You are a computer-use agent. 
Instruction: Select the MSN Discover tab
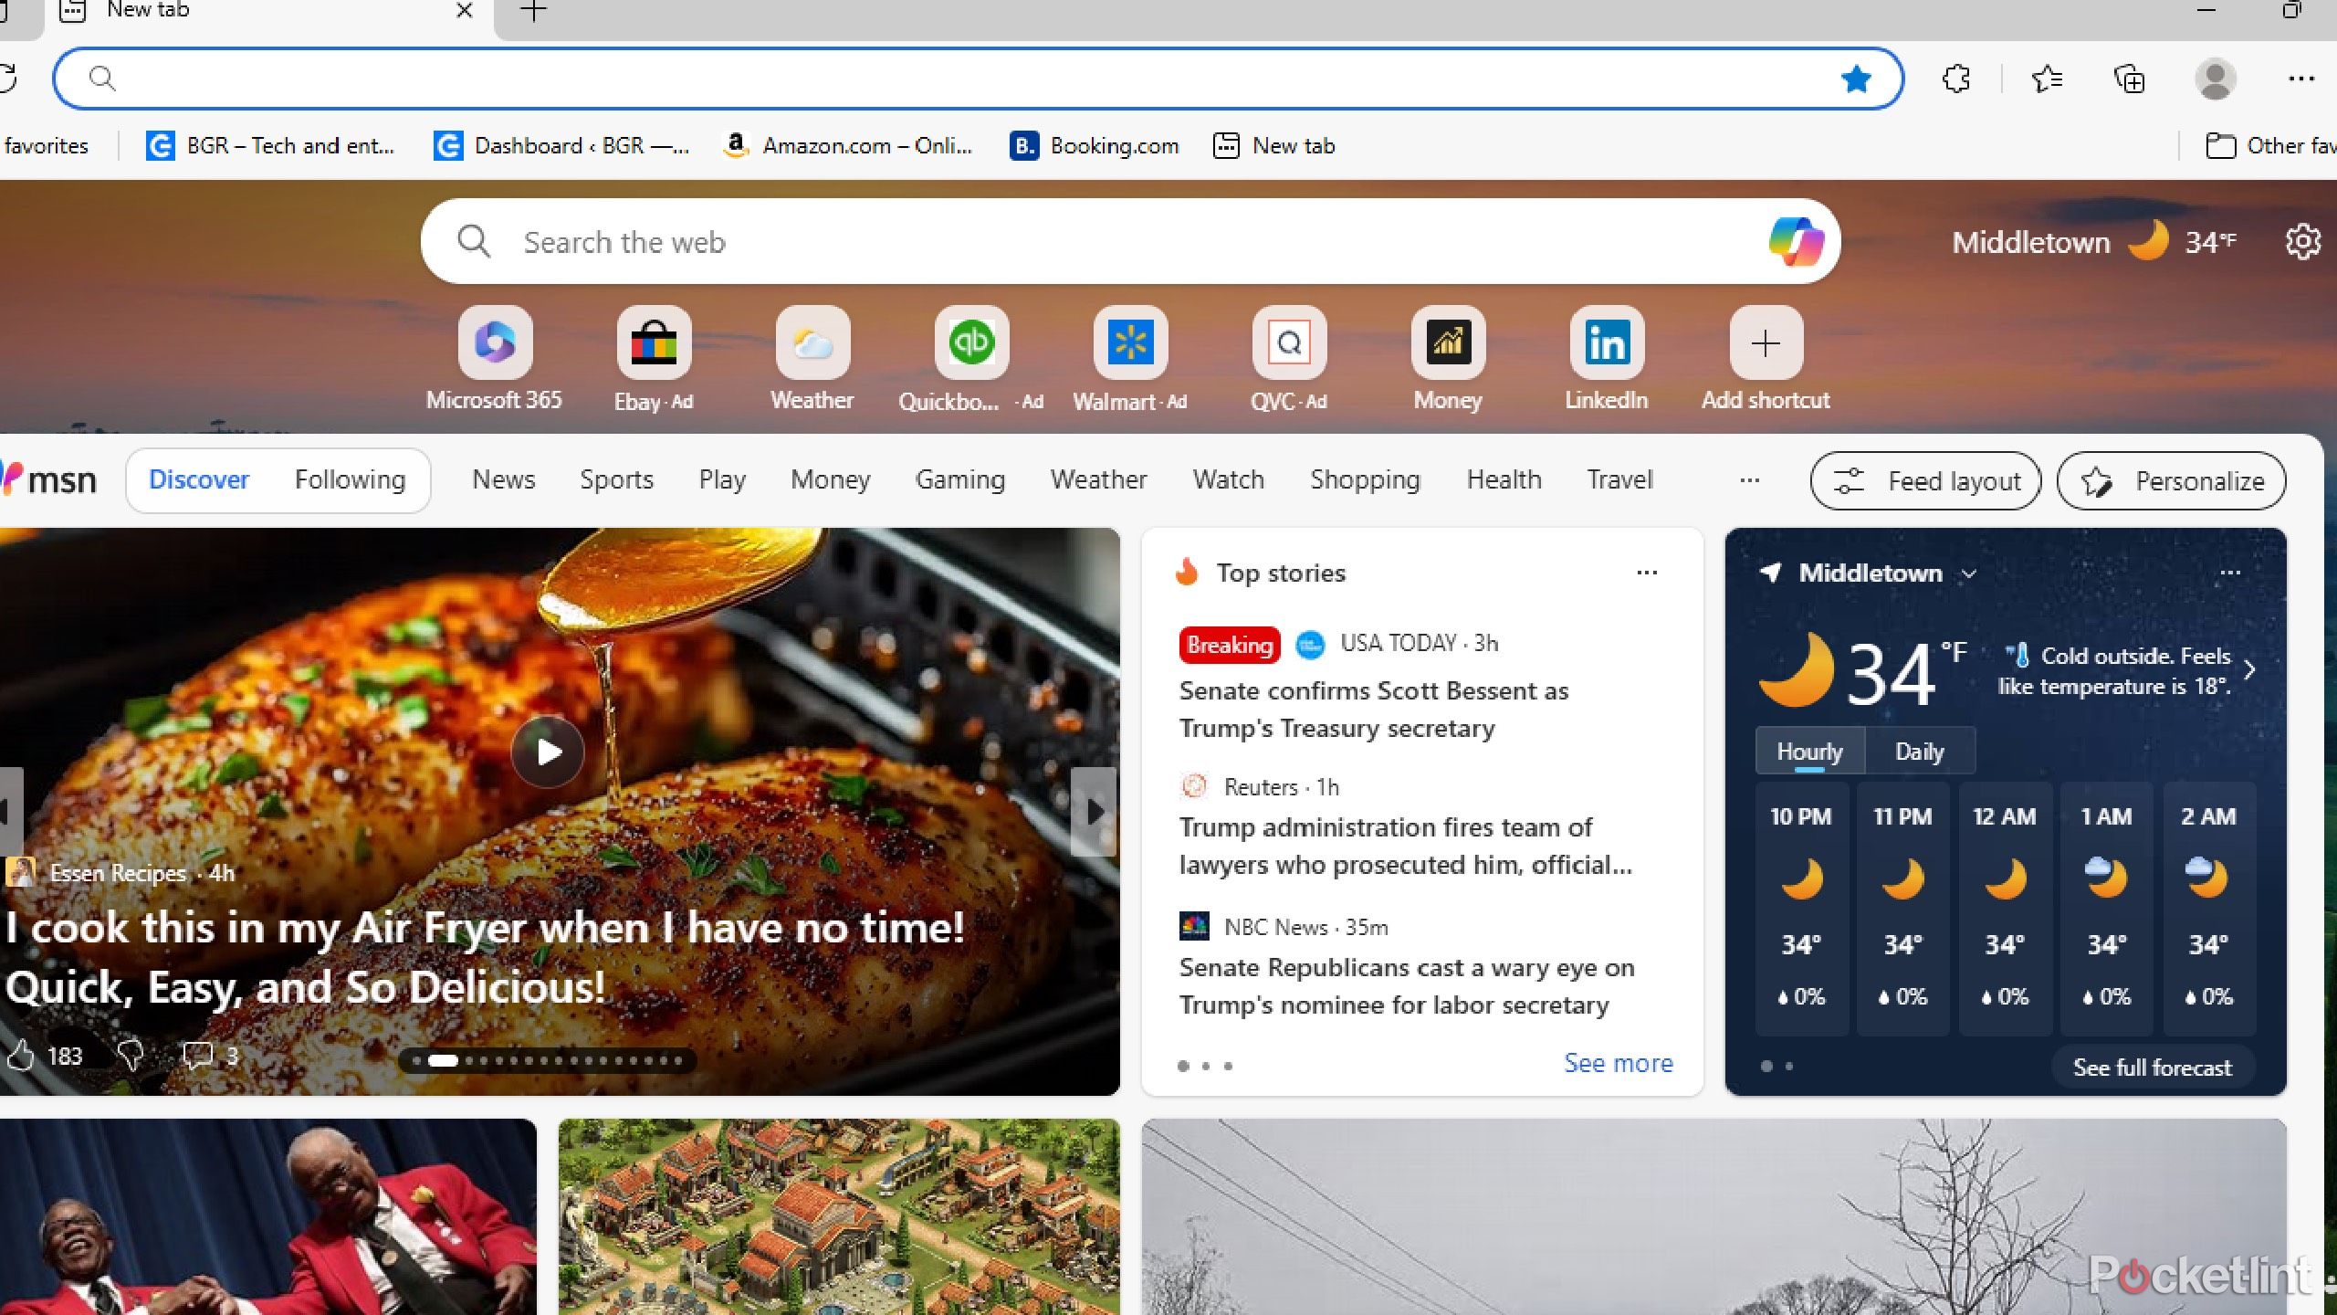point(197,477)
